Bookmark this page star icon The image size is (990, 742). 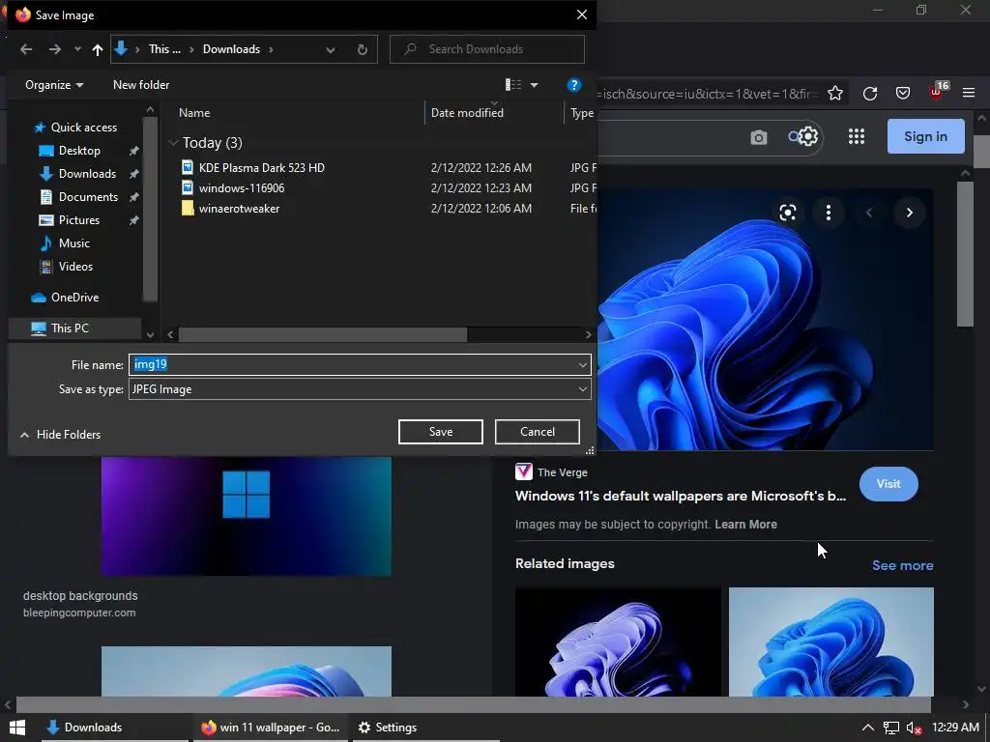835,94
